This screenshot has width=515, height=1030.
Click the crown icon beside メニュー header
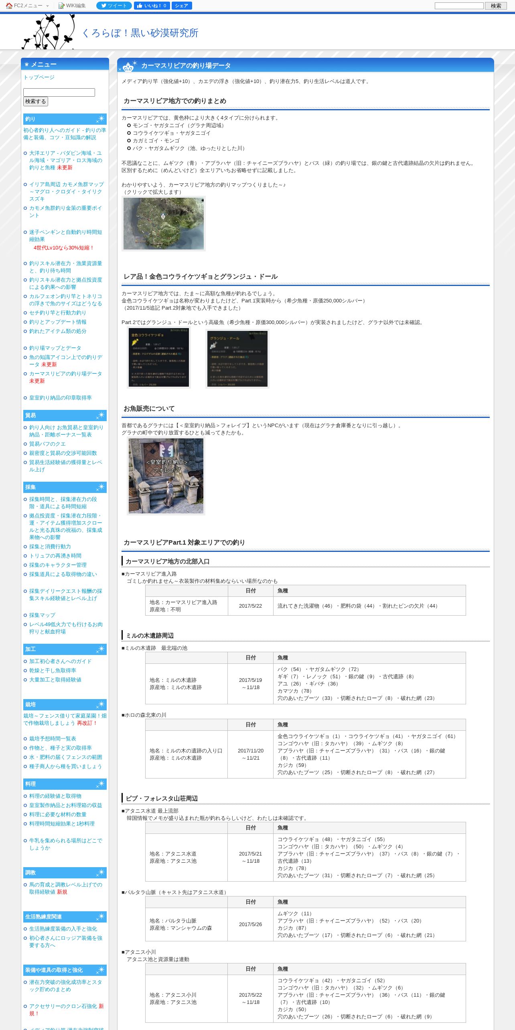click(x=27, y=64)
